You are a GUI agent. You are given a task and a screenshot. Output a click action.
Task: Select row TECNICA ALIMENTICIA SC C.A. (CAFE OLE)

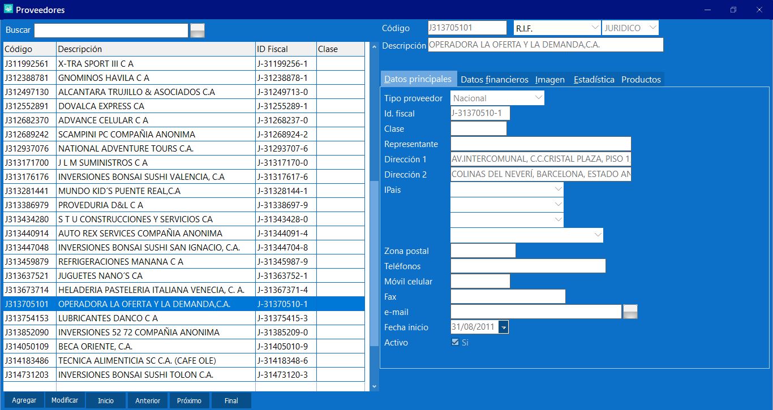(184, 360)
